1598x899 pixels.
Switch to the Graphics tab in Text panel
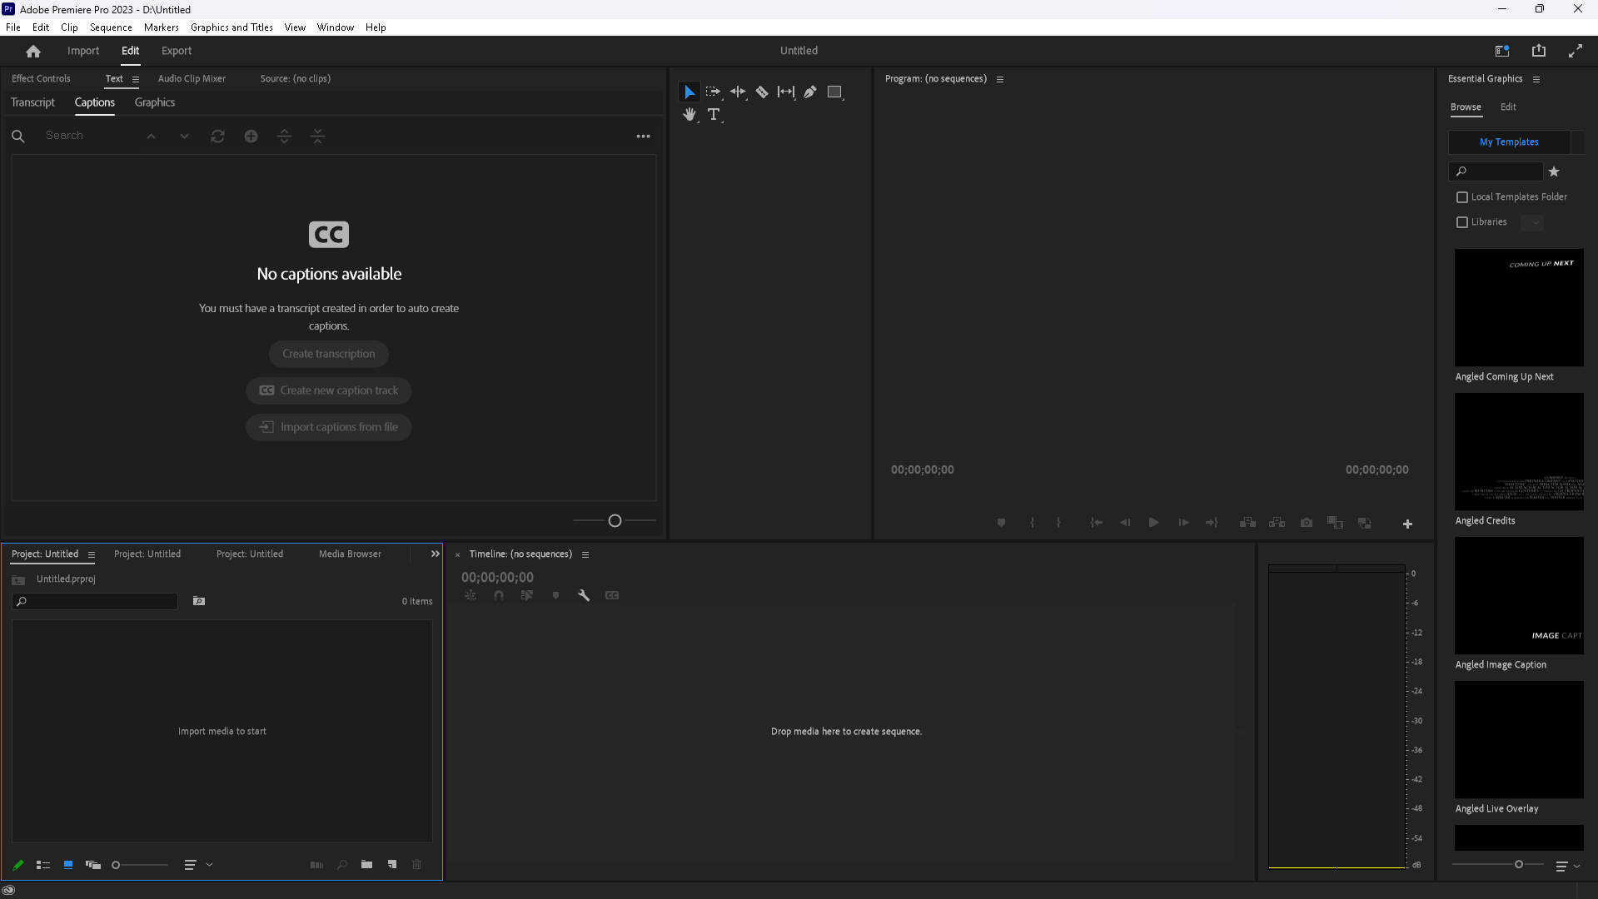point(155,102)
